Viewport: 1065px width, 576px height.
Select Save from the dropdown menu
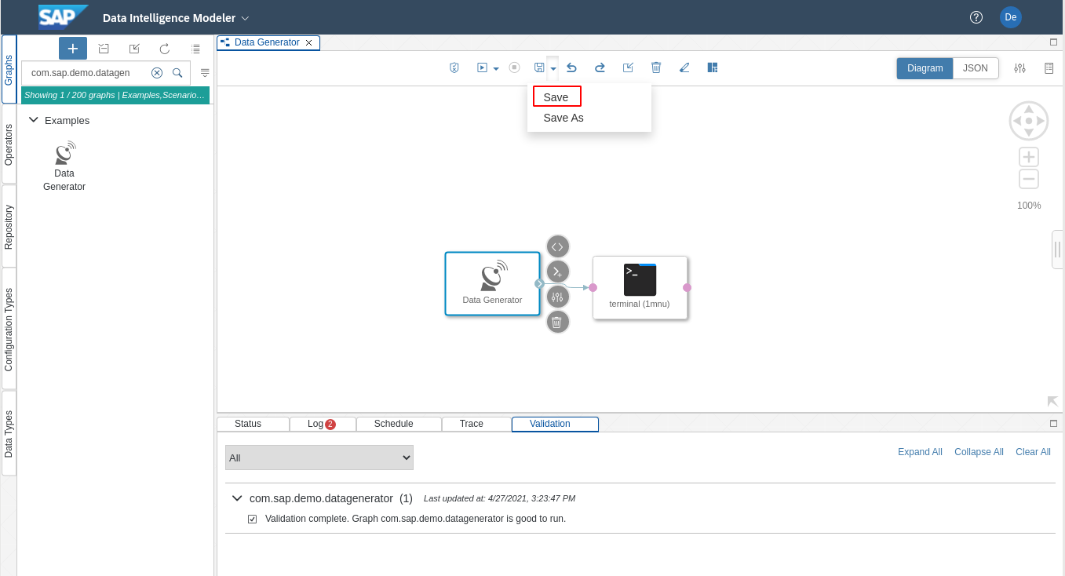point(556,97)
